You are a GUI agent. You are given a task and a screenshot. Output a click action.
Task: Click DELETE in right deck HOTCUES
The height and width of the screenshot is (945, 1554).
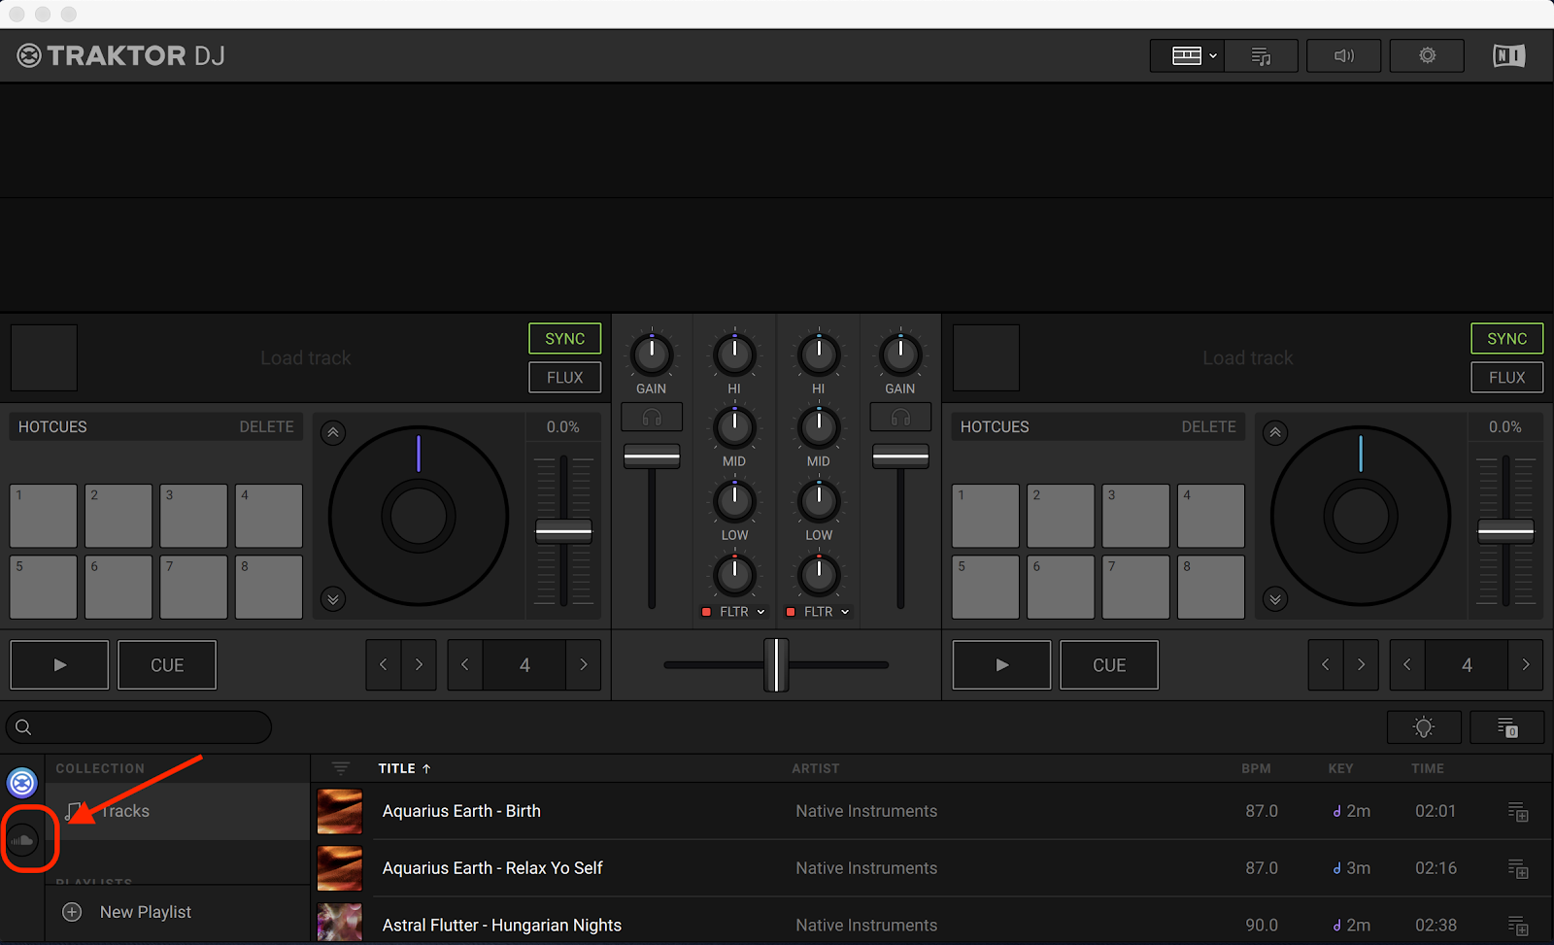pos(1208,426)
